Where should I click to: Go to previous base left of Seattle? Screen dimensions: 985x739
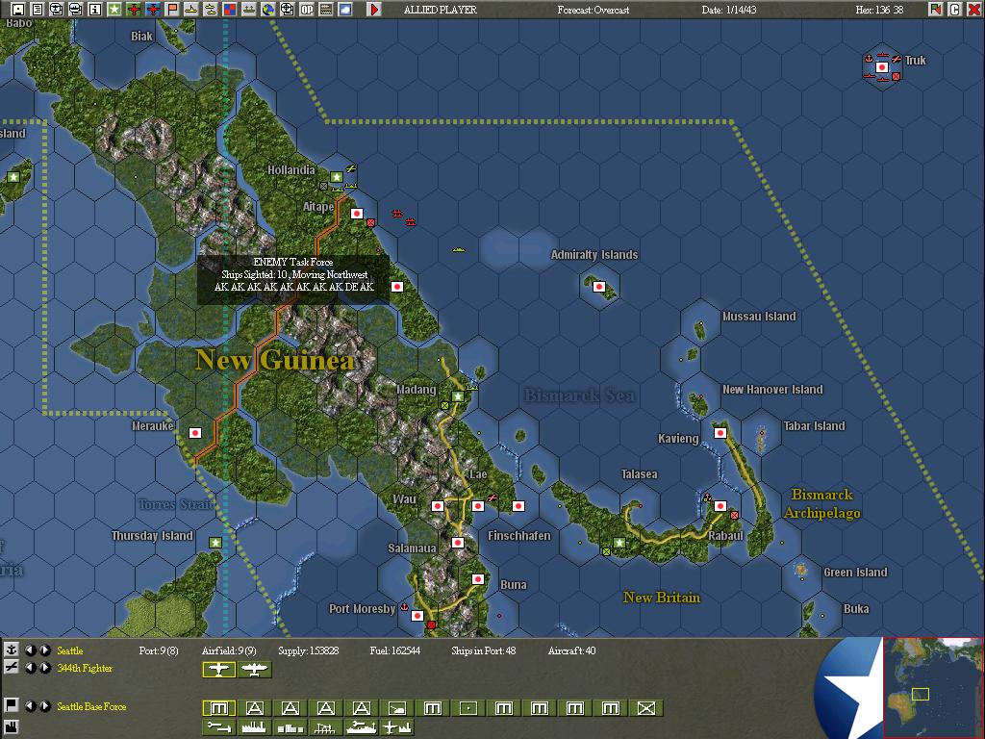click(30, 650)
